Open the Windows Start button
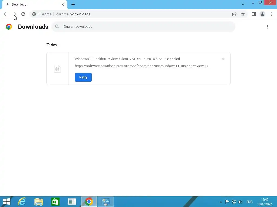Viewport: 277px width, 207px height. 7,202
